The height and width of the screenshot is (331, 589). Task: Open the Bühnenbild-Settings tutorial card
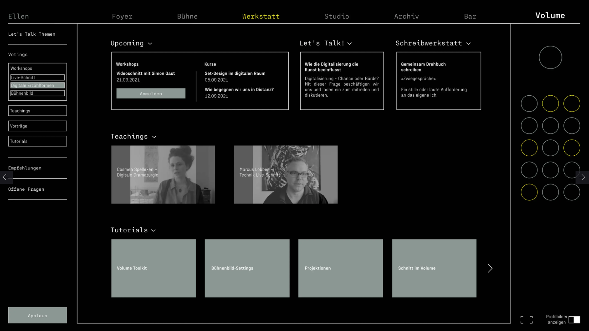pyautogui.click(x=247, y=268)
